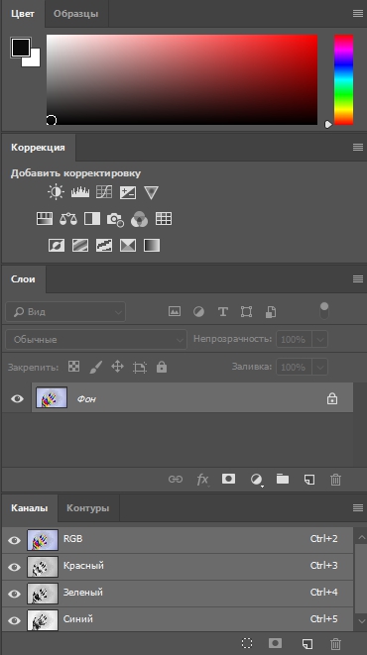The width and height of the screenshot is (367, 655).
Task: Create a new layer group
Action: (283, 479)
